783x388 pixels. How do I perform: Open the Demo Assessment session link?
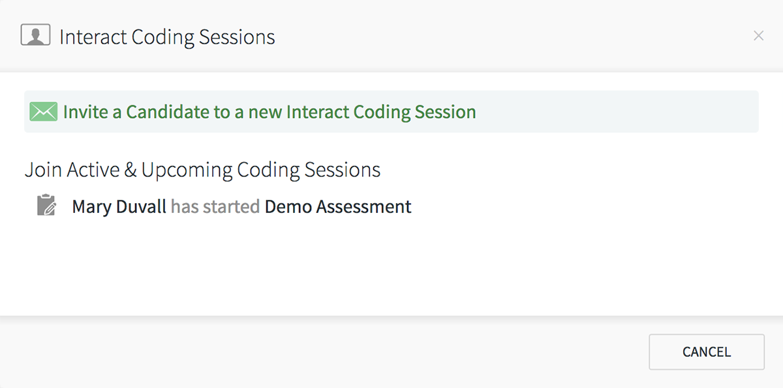click(338, 207)
